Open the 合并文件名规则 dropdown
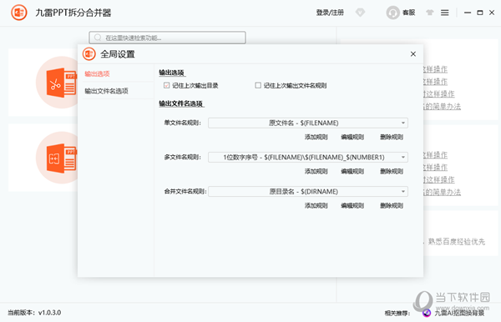Screen dimensions: 501x322 click(308, 192)
